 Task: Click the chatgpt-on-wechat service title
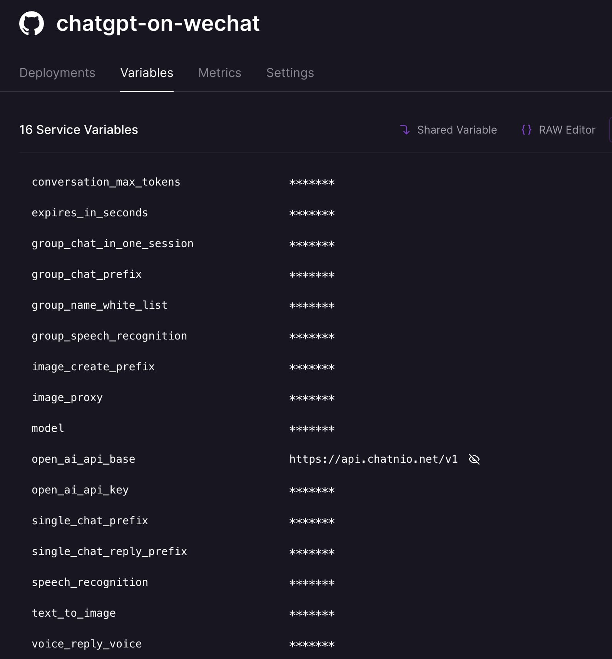point(158,23)
